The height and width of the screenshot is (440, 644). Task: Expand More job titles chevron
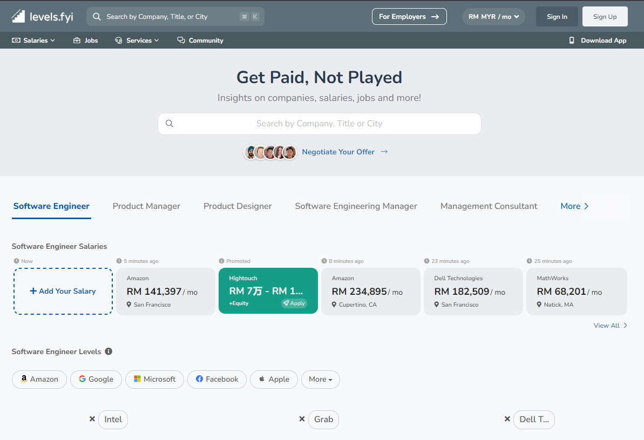[x=586, y=206]
